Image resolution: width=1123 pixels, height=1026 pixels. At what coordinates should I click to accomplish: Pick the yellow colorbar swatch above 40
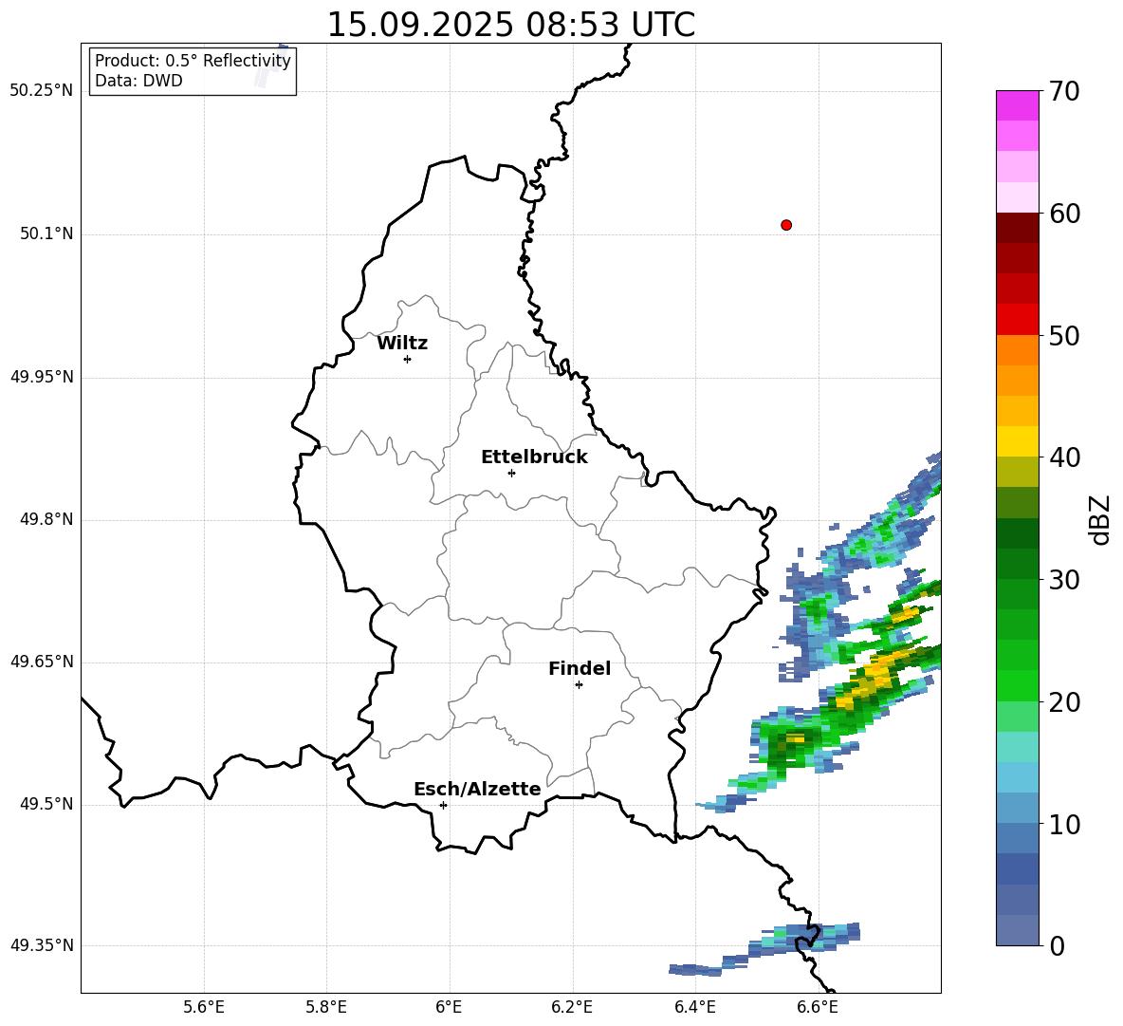click(x=1018, y=441)
